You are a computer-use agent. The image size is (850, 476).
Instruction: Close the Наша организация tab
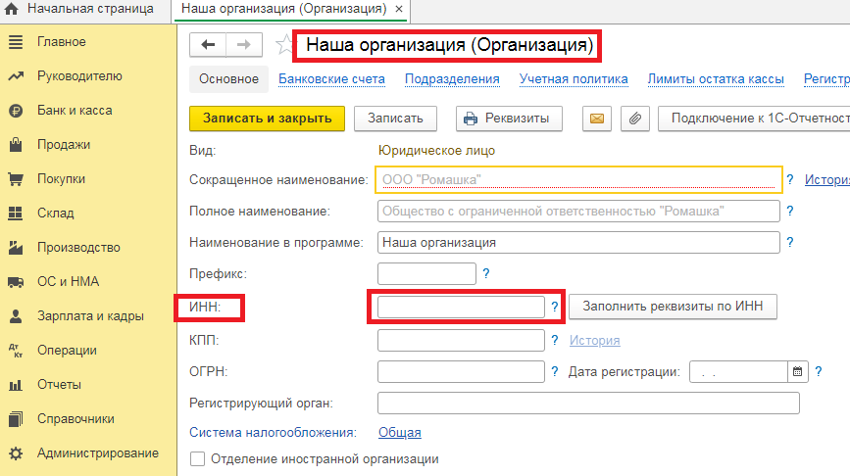[399, 9]
